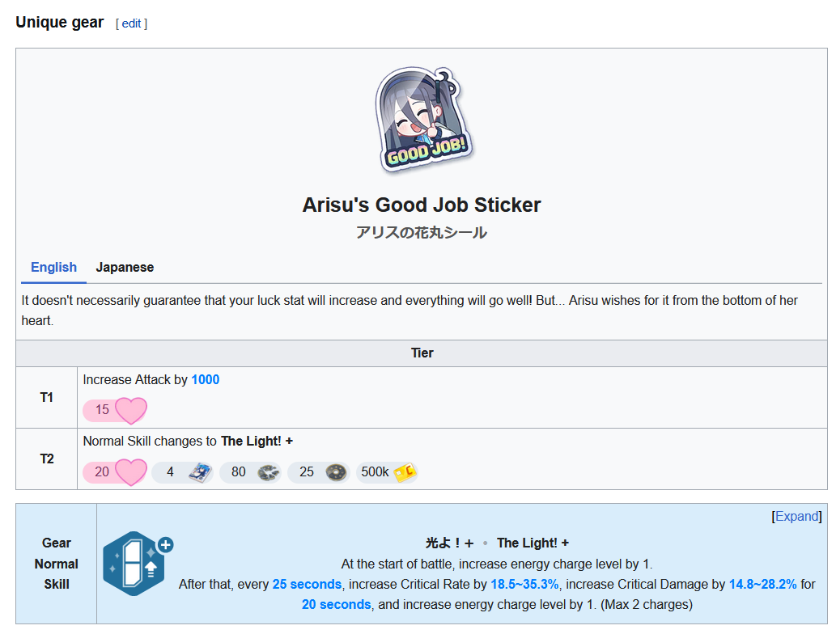Click the Japanese name アリスの花丸シール
The width and height of the screenshot is (836, 634).
(422, 233)
